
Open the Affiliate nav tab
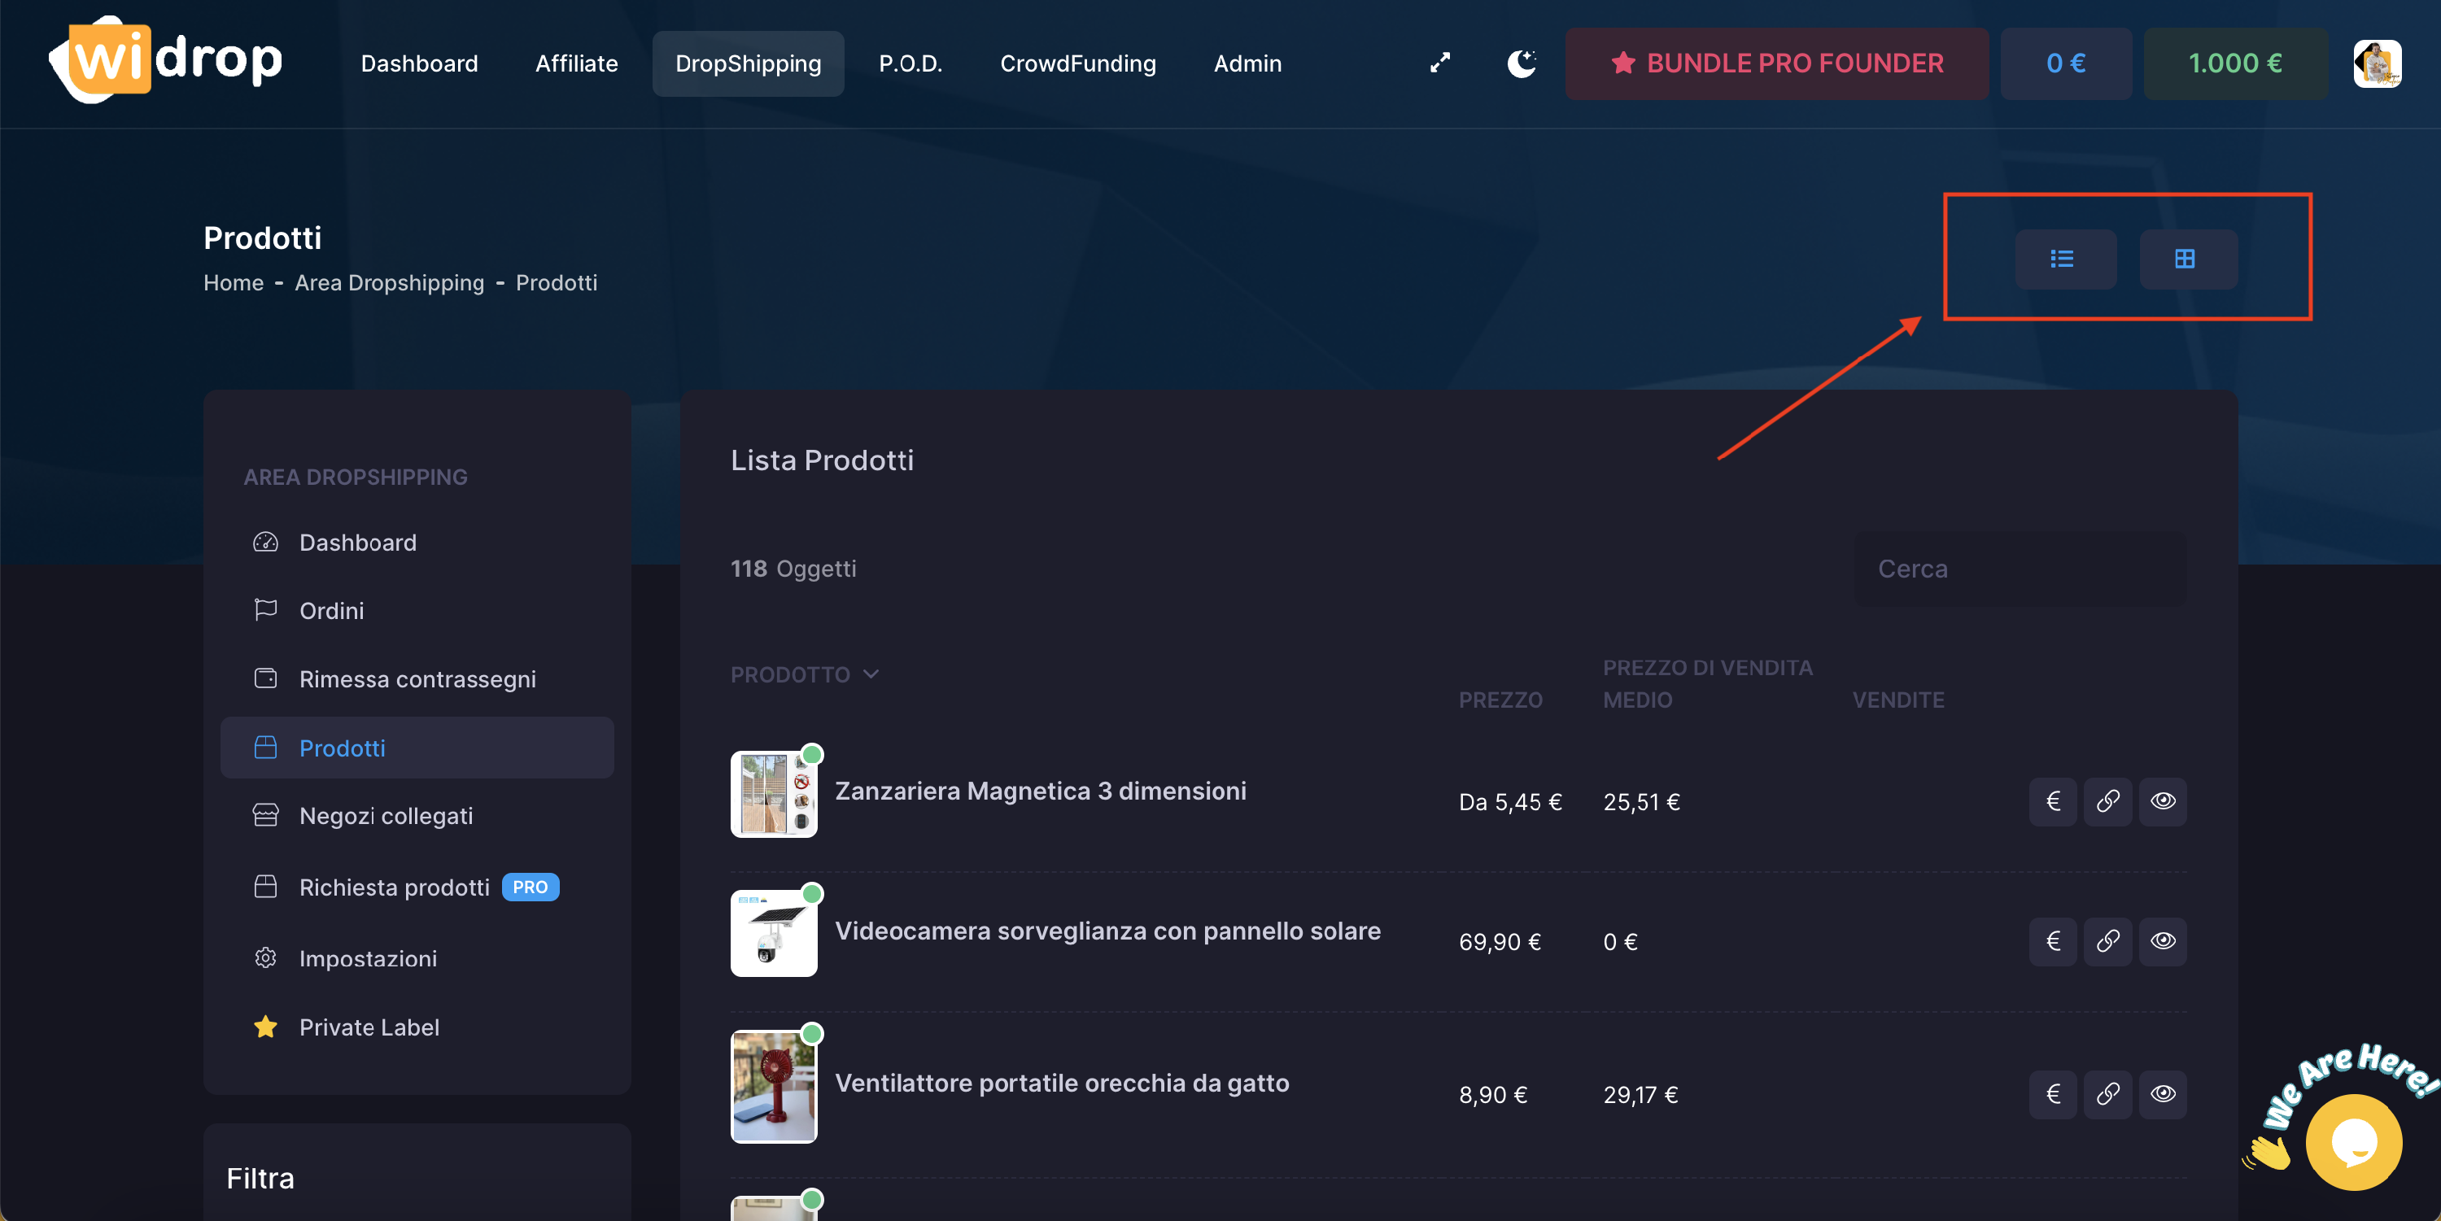coord(576,63)
